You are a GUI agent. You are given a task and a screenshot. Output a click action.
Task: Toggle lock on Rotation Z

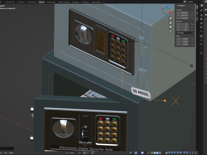[192, 30]
